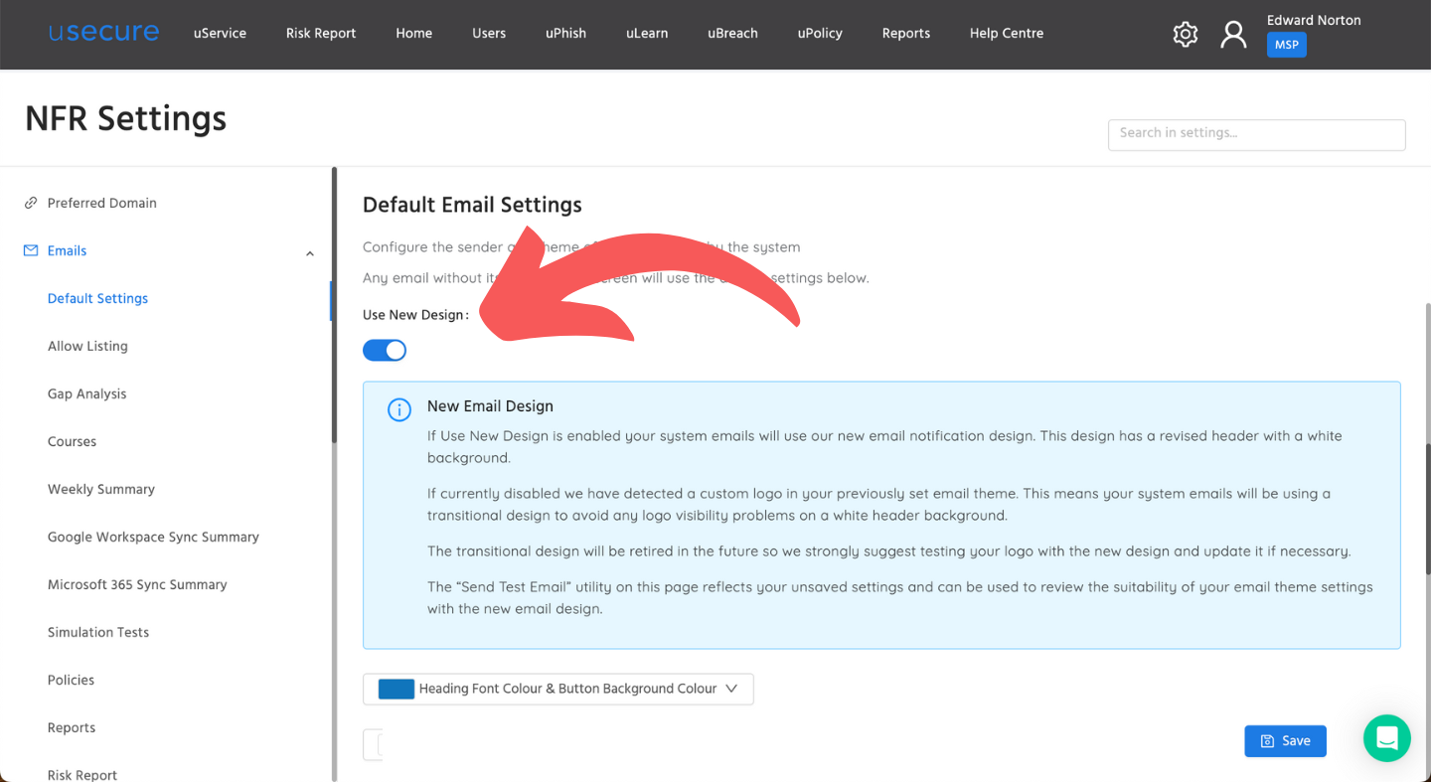The width and height of the screenshot is (1431, 782).
Task: Open the uPhish menu item
Action: pos(565,33)
